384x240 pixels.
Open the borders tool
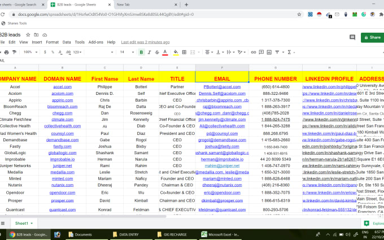[x=184, y=52]
